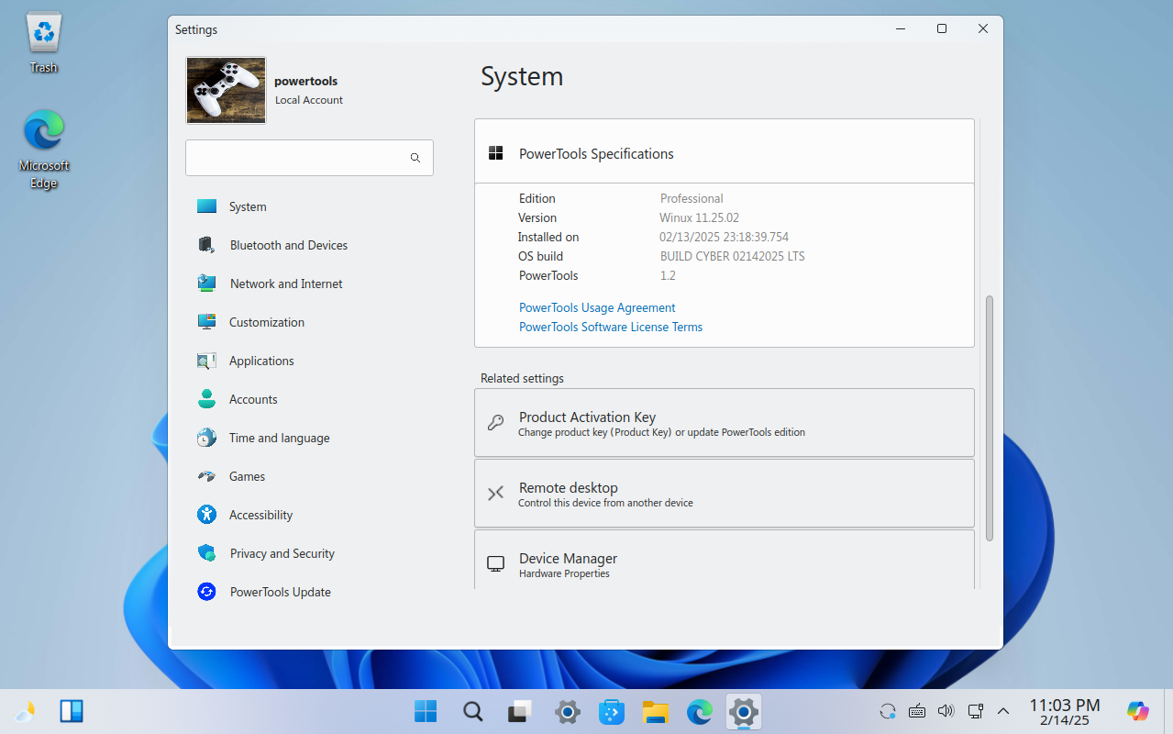Click the Applications sidebar icon
The image size is (1173, 734).
click(x=206, y=361)
